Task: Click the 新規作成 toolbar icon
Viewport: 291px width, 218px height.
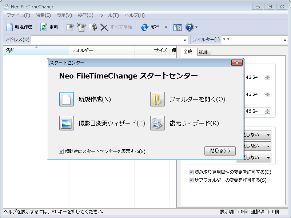Action: click(x=9, y=27)
